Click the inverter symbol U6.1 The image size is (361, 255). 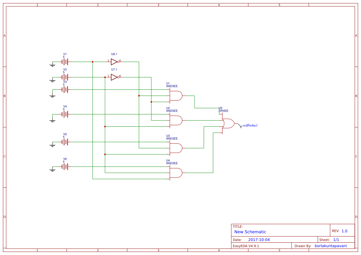tap(114, 61)
